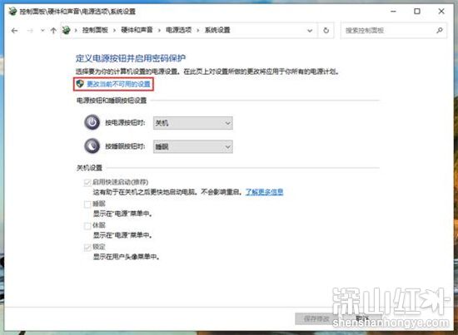Expand chevron after 控制面板 breadcrumb
The height and width of the screenshot is (335, 458).
tap(114, 30)
